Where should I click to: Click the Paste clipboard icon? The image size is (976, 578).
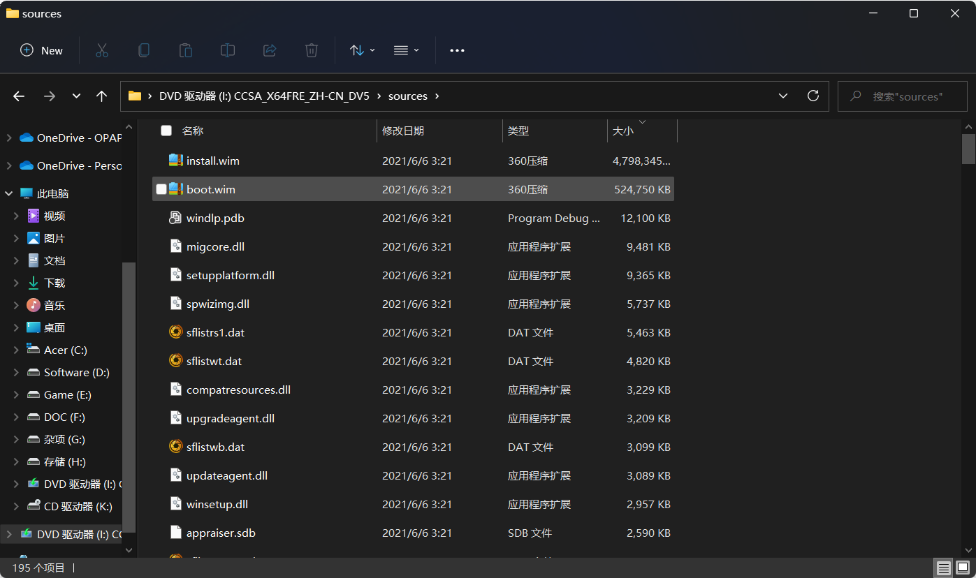point(186,50)
